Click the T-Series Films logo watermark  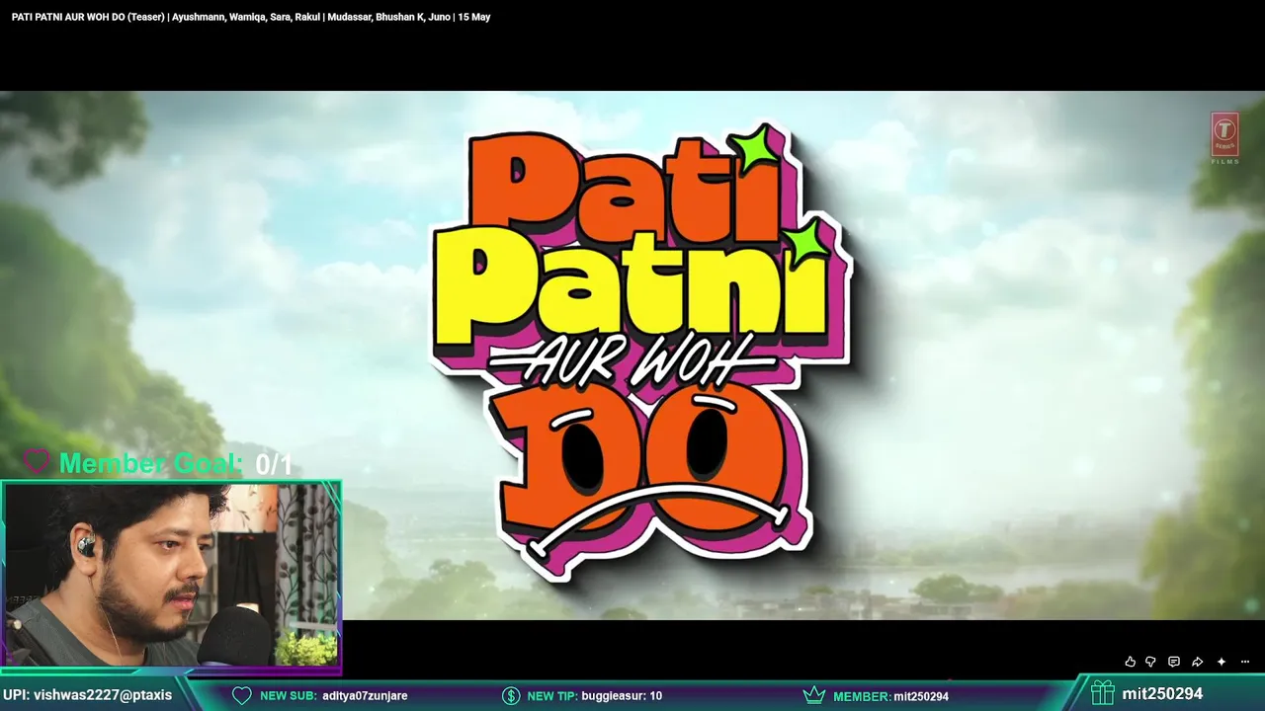point(1225,138)
